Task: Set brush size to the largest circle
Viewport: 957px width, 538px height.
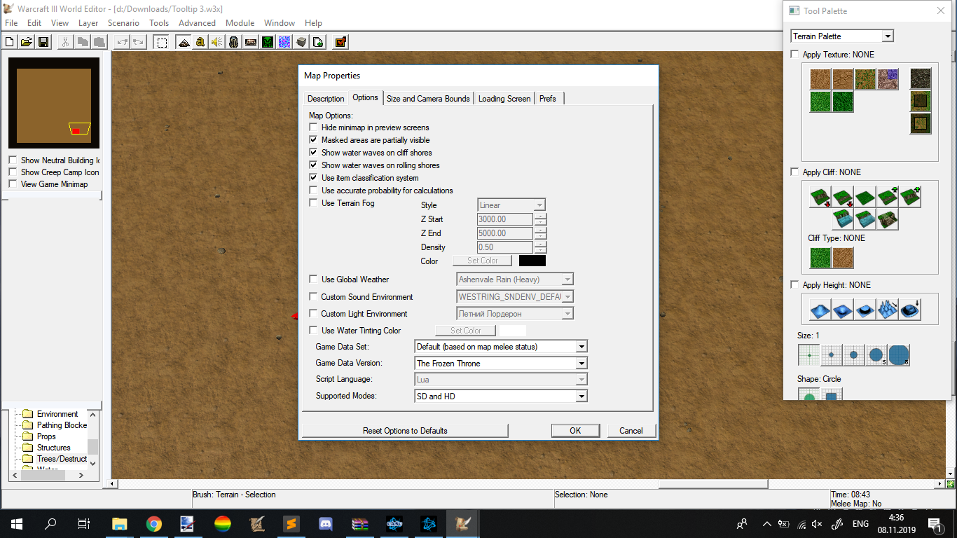Action: click(x=899, y=355)
